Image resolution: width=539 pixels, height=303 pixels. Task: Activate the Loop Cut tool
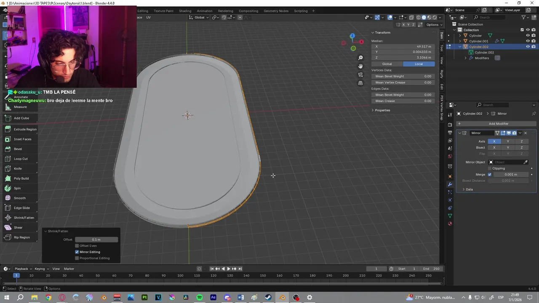[20, 159]
